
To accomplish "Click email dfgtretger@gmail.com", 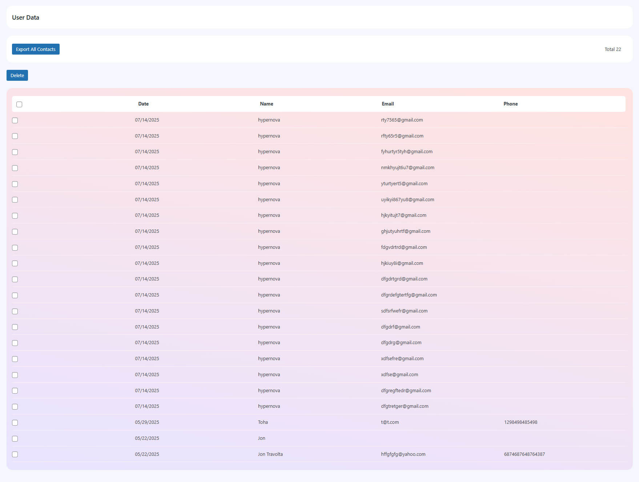I will 405,406.
